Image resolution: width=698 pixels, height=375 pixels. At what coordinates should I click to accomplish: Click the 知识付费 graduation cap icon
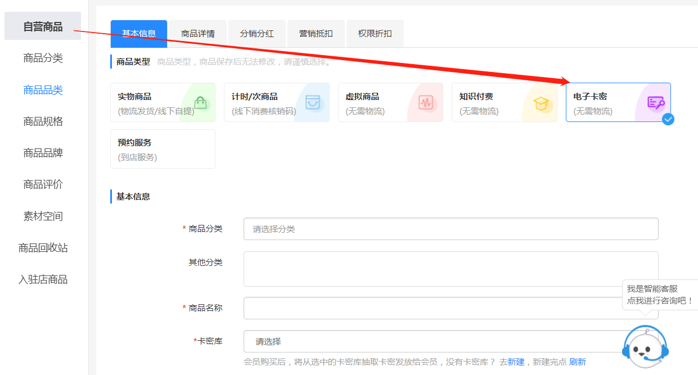pyautogui.click(x=541, y=102)
